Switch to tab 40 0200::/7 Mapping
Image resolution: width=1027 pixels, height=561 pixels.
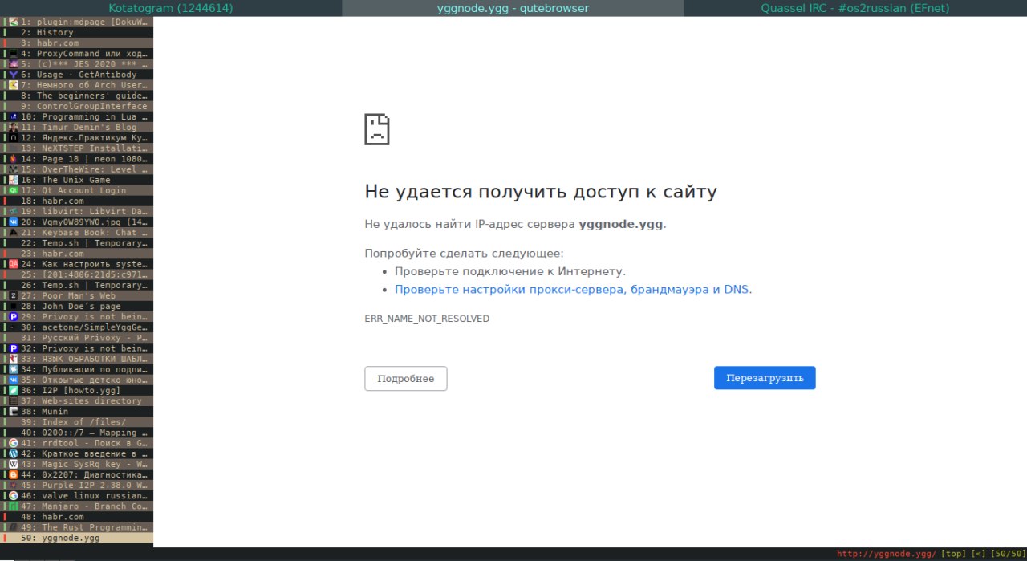(77, 432)
